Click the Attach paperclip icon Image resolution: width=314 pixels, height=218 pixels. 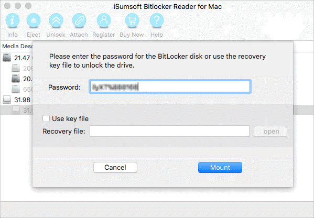(x=79, y=20)
